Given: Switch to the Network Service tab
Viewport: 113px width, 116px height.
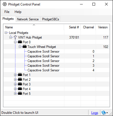Looking at the screenshot, I should (x=28, y=19).
